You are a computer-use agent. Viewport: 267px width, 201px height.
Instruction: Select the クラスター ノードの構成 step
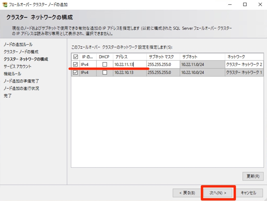pos(21,52)
